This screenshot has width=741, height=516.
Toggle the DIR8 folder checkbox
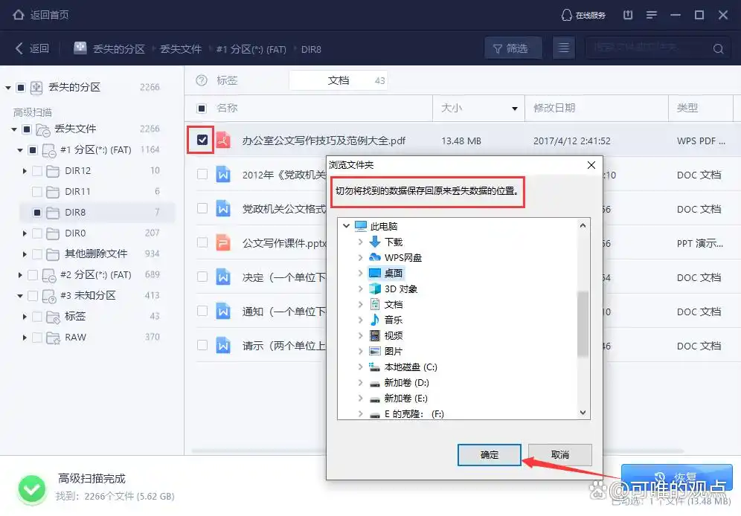pos(37,213)
